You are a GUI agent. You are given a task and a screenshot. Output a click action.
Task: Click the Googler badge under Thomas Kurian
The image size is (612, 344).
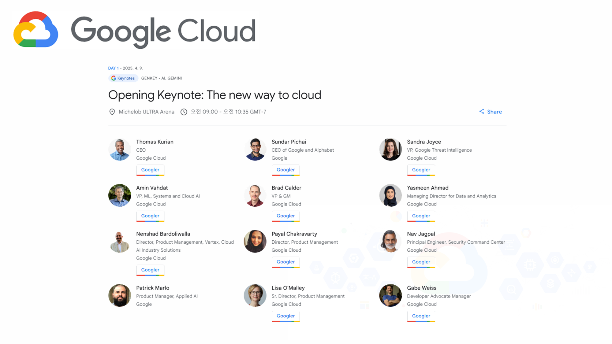[150, 170]
